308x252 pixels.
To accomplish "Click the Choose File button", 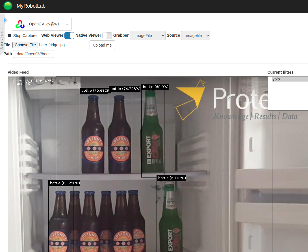I will tap(25, 45).
